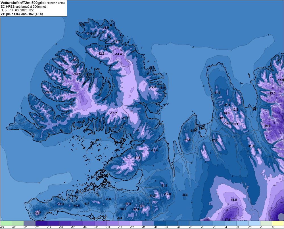Select the -11.3 temperature label

point(60,204)
